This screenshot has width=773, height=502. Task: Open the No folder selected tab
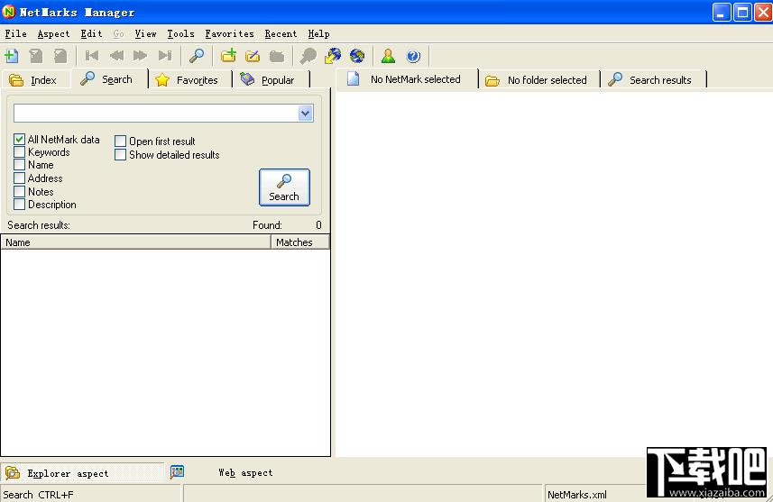pos(539,80)
